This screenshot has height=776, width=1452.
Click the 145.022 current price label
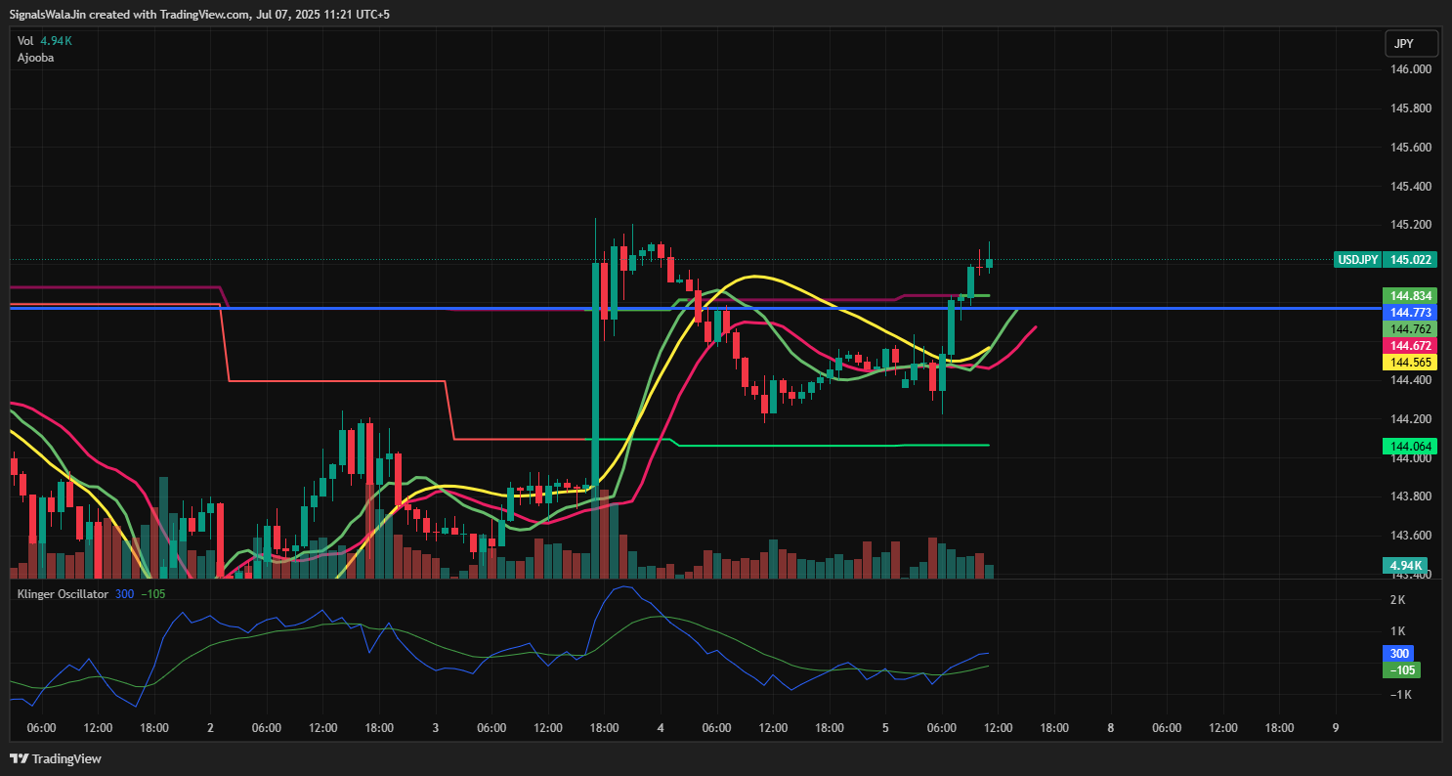coord(1411,260)
